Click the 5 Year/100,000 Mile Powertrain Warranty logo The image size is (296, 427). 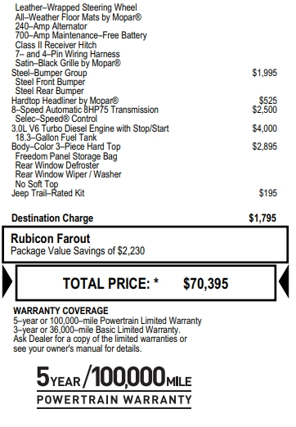point(114,387)
